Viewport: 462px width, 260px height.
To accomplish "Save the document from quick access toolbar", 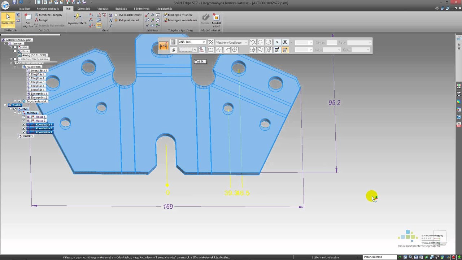I will [15, 2].
